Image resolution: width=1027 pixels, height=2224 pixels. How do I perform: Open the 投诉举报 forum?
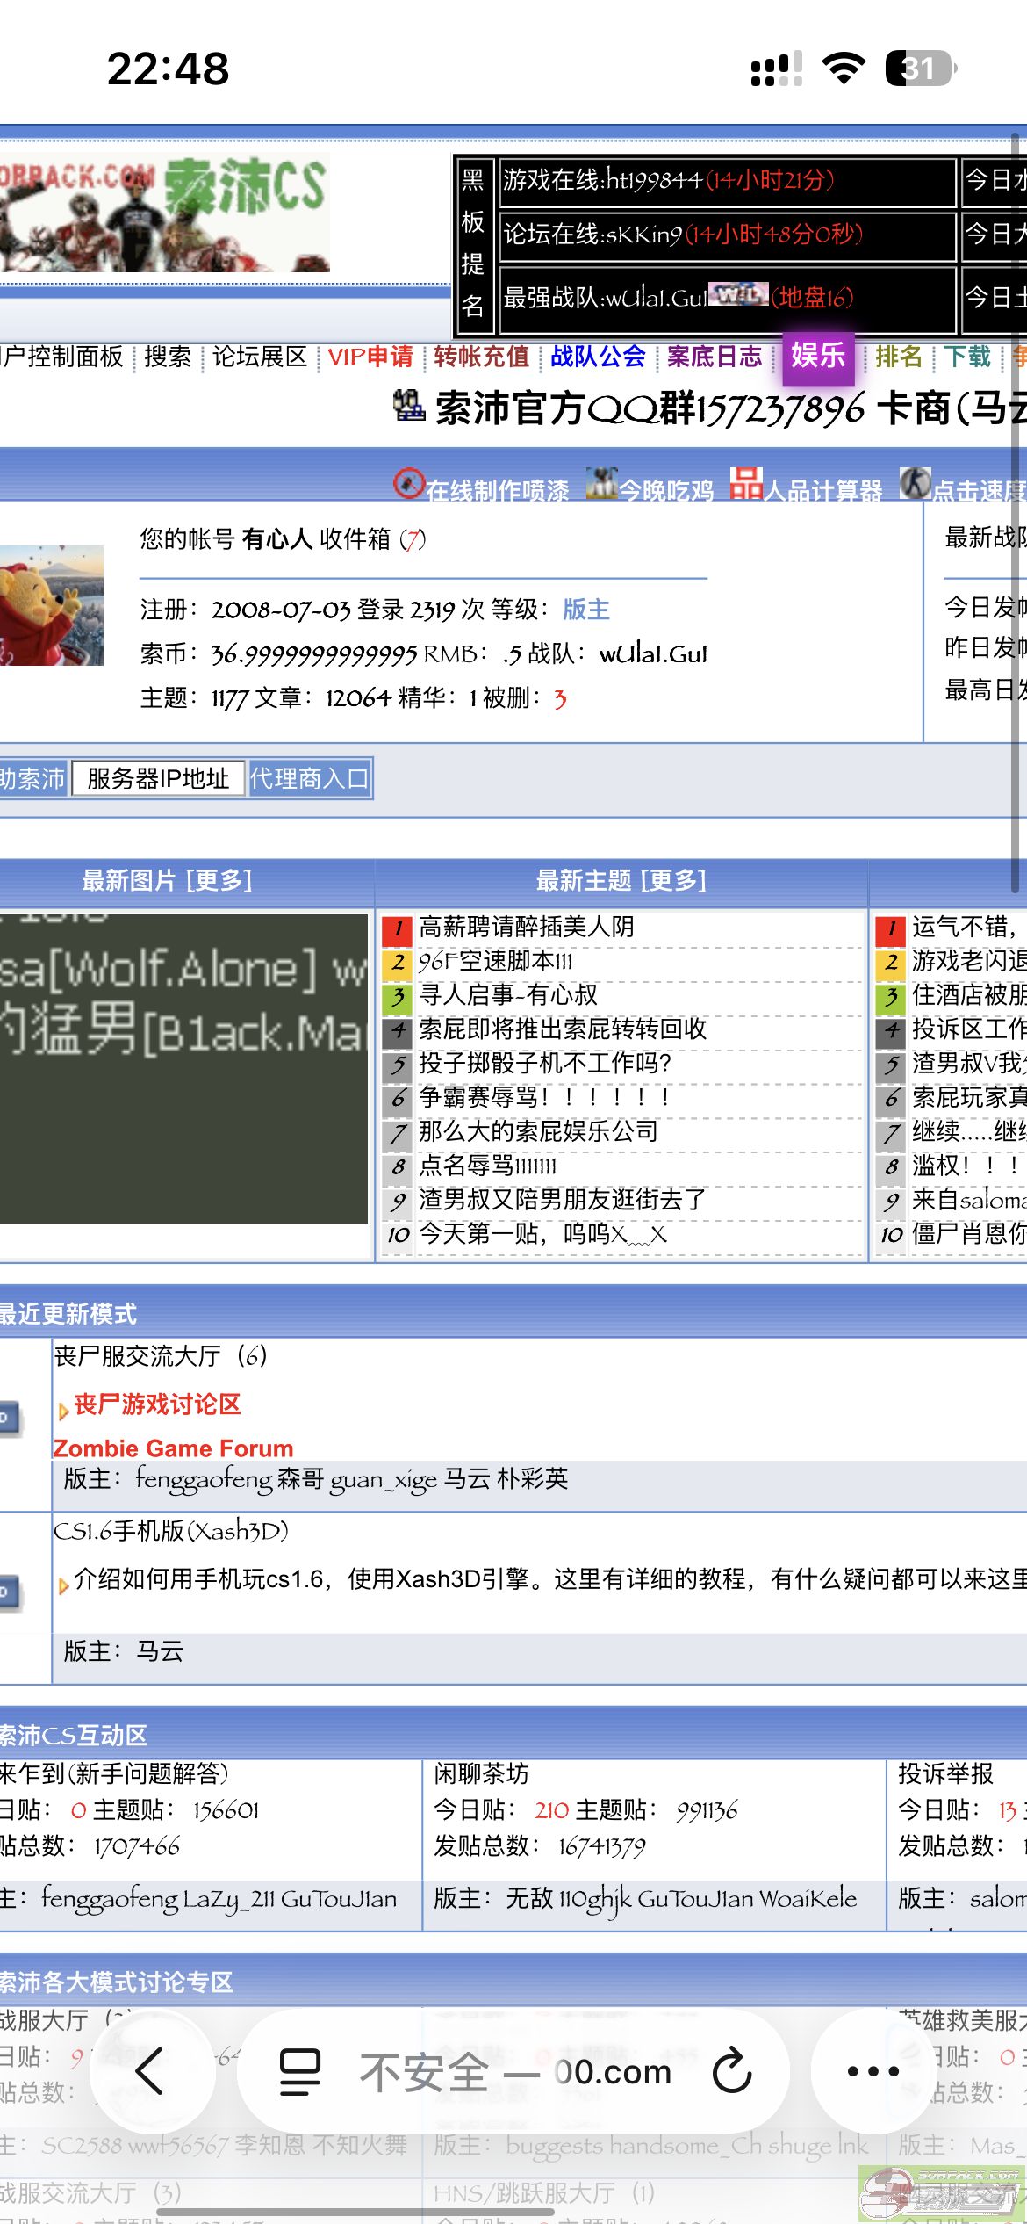pyautogui.click(x=946, y=1773)
